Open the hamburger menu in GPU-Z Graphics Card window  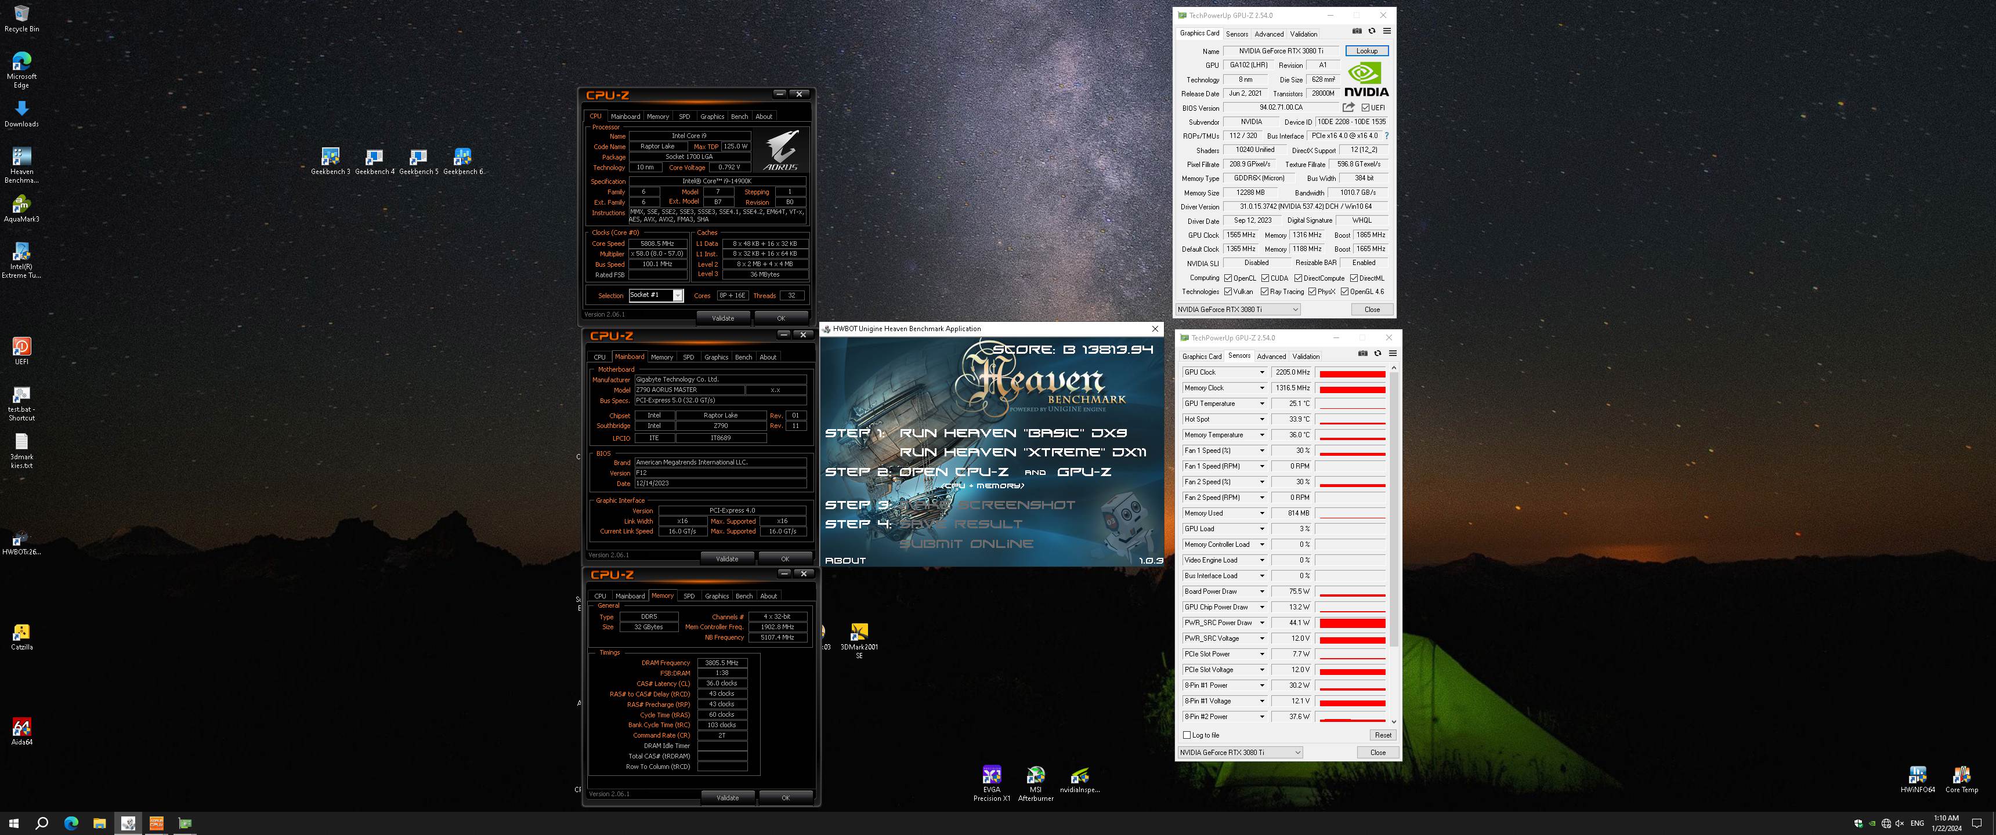(1387, 31)
